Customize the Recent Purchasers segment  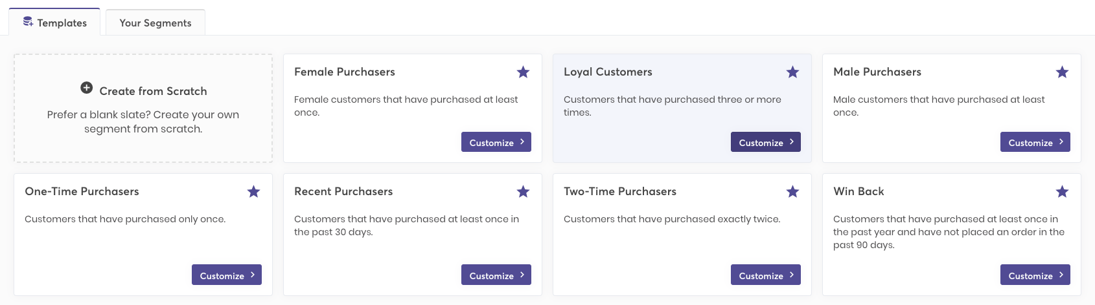click(496, 275)
